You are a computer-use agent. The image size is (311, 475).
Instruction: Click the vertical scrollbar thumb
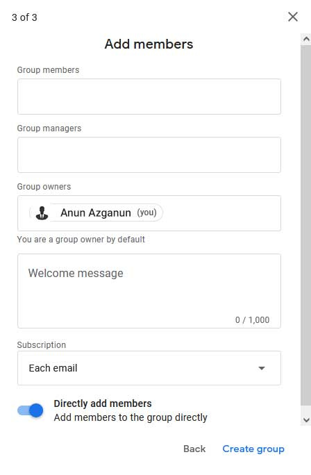pos(306,225)
